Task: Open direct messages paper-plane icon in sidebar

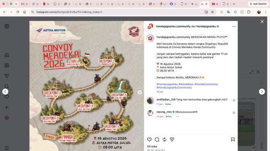Action: [x=7, y=76]
